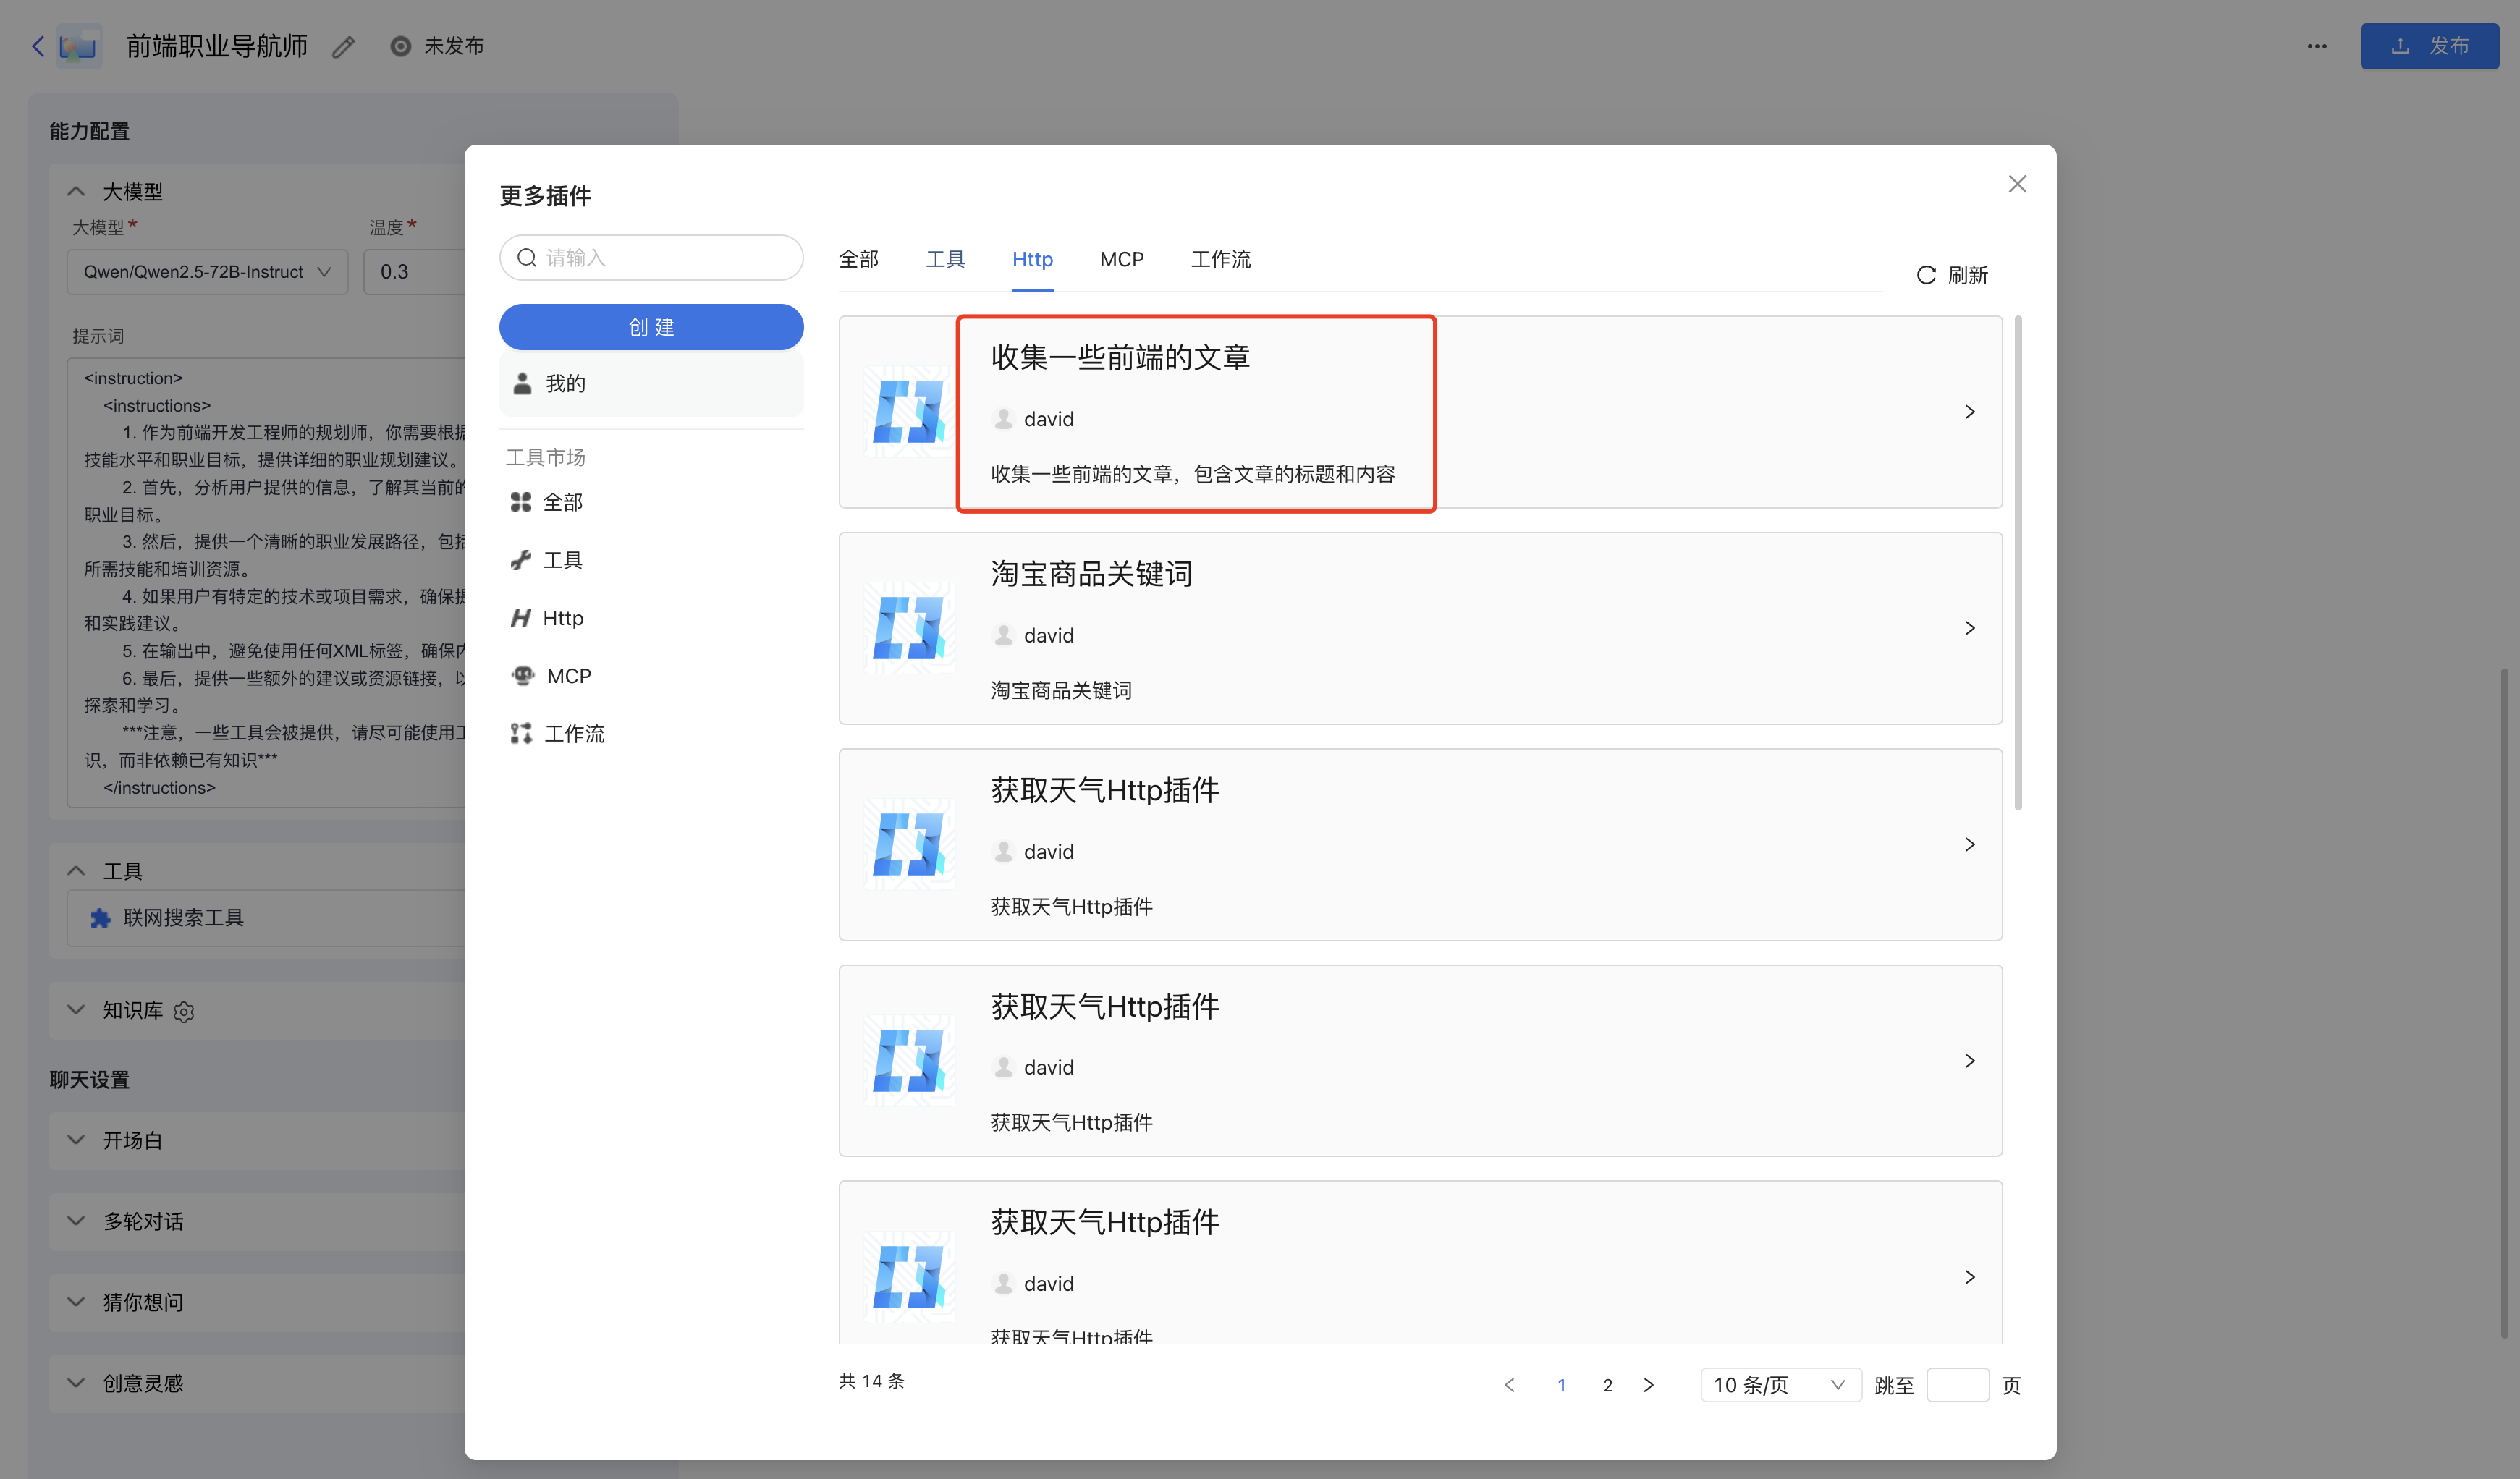The image size is (2520, 1479).
Task: Click the plugin icon of 淘宝商品关键词
Action: coord(908,628)
